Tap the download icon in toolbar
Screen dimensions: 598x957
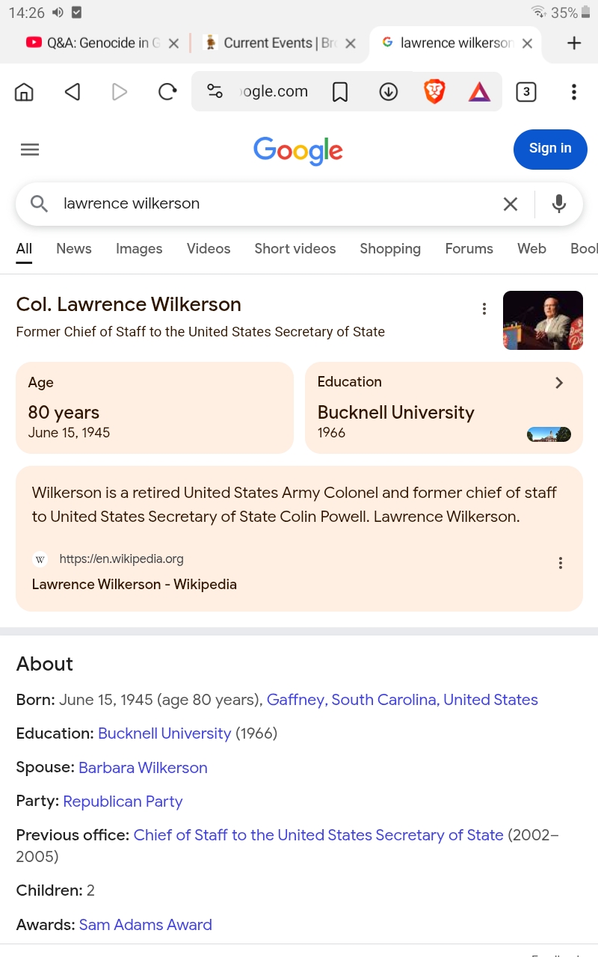pyautogui.click(x=388, y=92)
